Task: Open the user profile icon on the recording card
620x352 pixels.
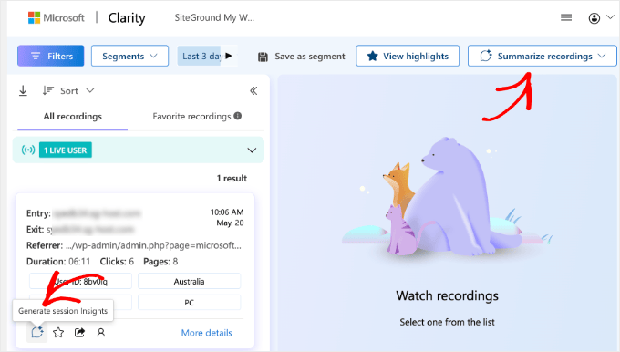Action: coord(101,333)
